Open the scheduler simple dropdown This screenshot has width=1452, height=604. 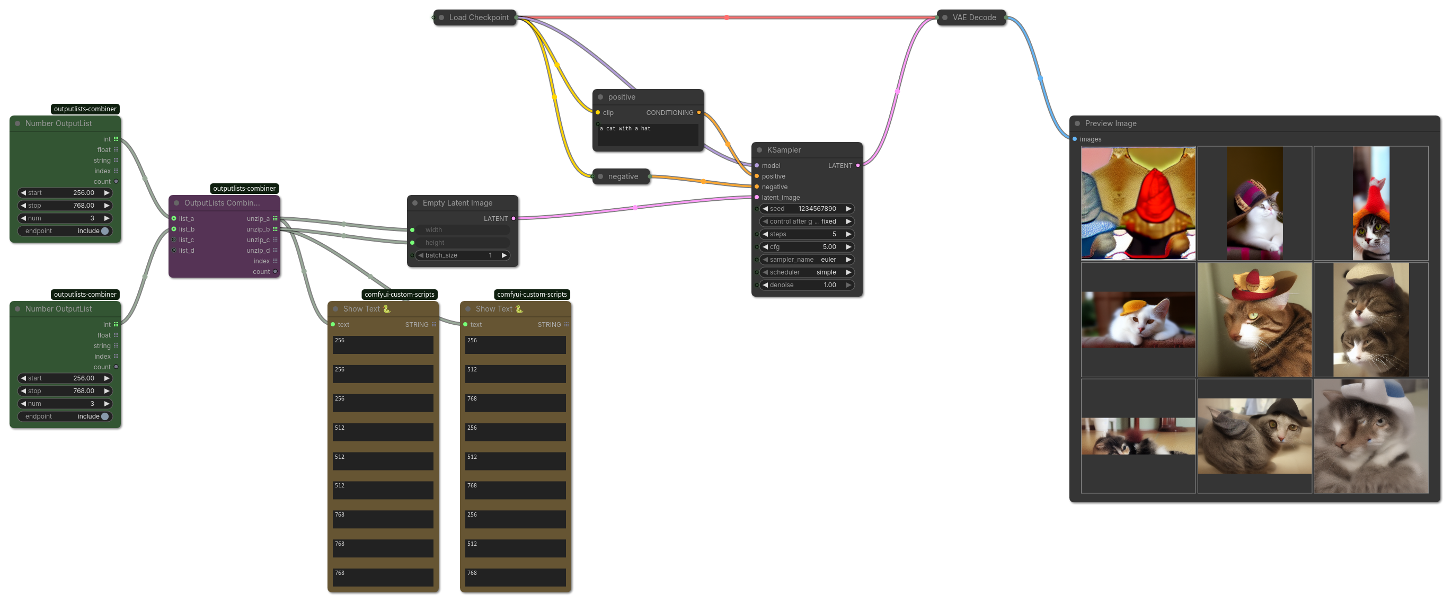click(x=807, y=272)
